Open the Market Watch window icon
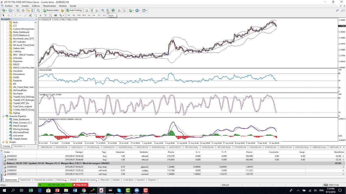Screen dimensions: 346x194 point(18,11)
